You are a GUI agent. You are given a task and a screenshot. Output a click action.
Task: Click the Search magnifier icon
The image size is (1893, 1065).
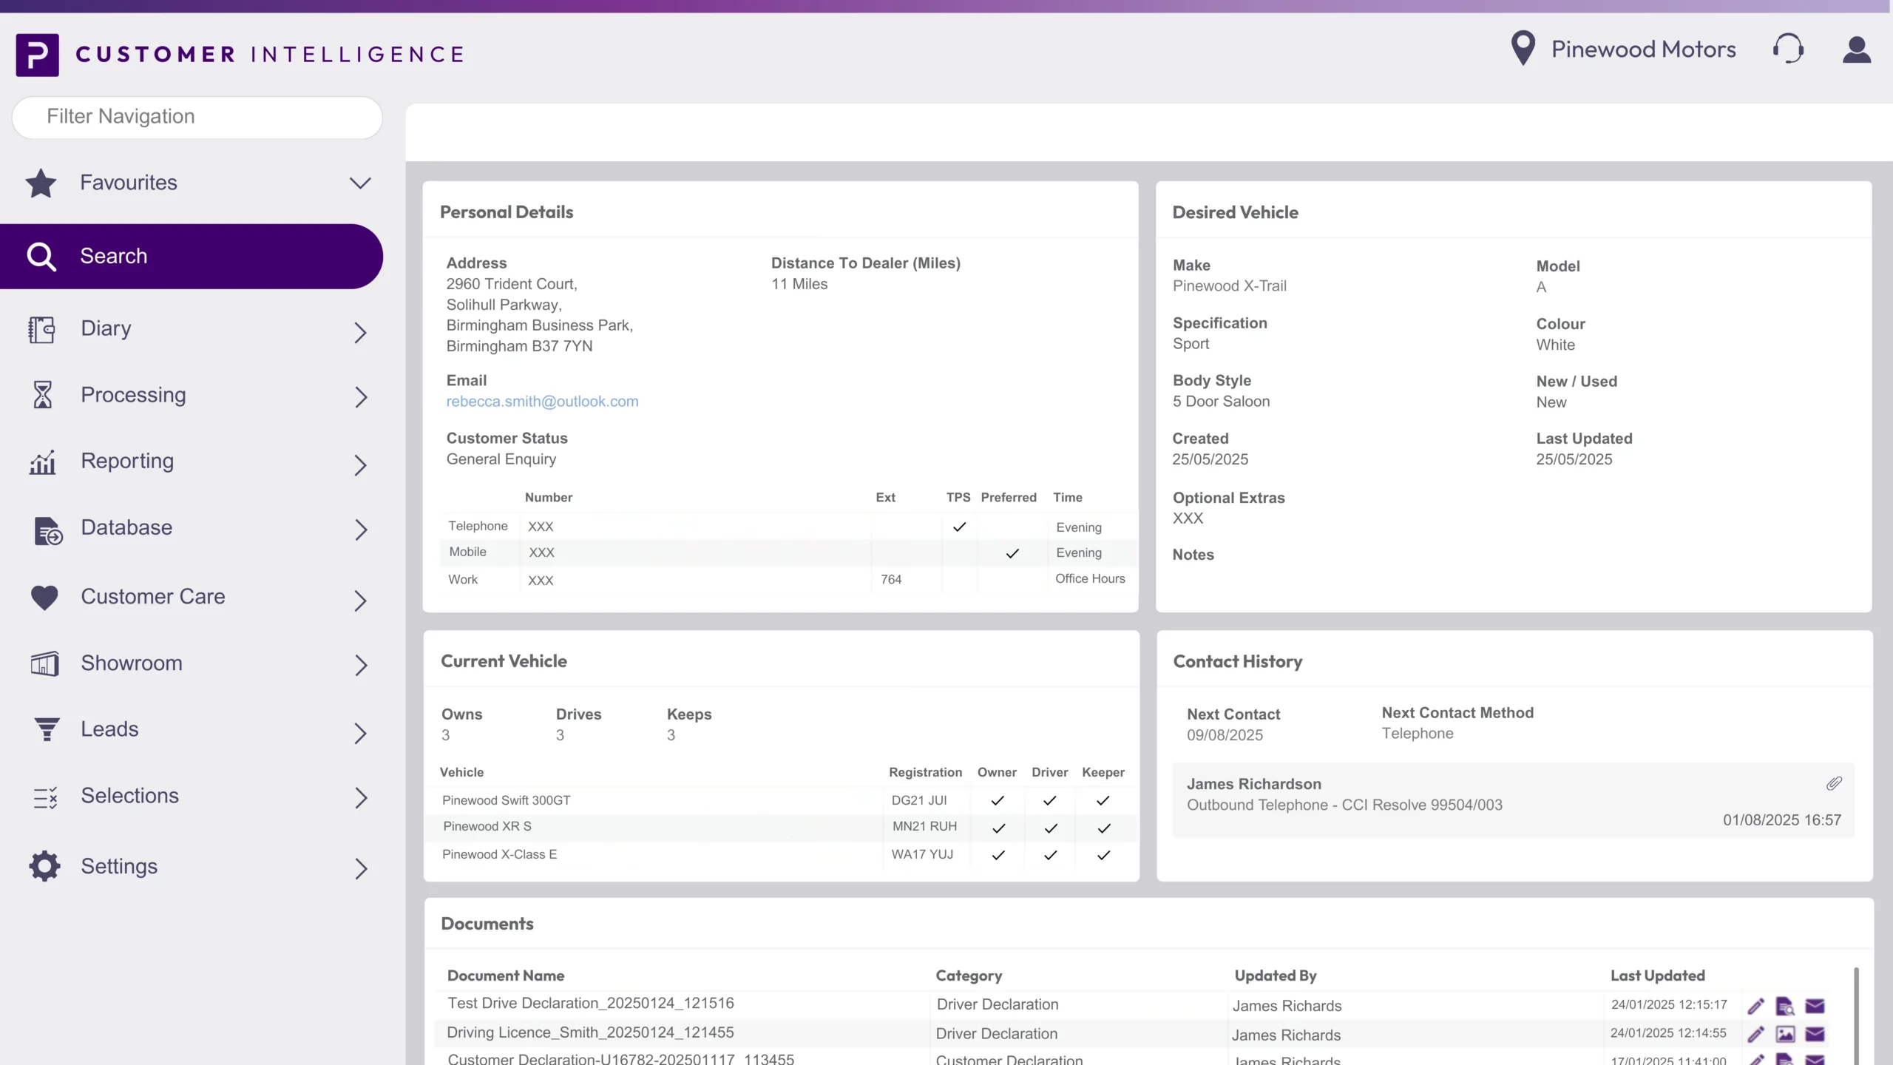(41, 257)
